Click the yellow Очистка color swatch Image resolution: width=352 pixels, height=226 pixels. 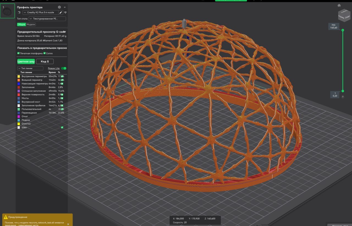[19, 124]
